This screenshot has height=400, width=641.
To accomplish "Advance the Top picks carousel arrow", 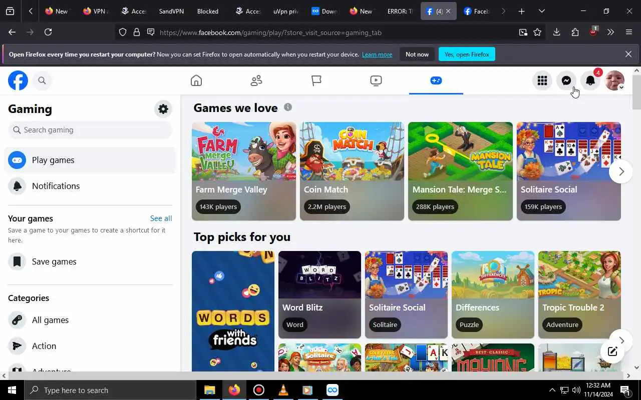I will pos(621,340).
